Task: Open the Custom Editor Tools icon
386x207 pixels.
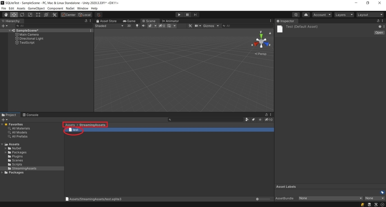Action: pyautogui.click(x=54, y=14)
